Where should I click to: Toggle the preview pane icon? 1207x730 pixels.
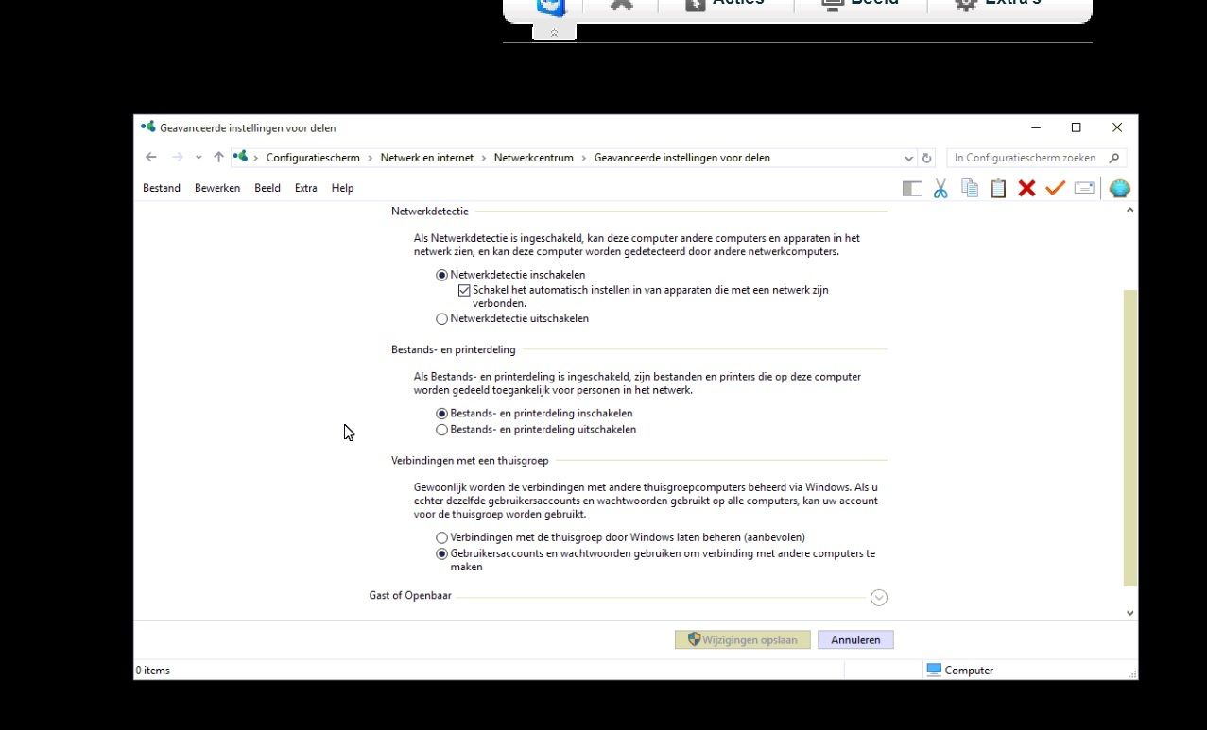click(912, 189)
